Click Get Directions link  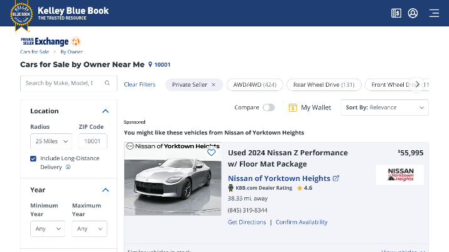coord(247,222)
